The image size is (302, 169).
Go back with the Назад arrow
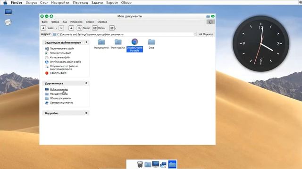43,28
